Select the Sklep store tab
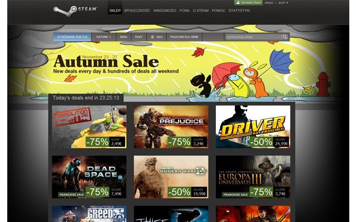The width and height of the screenshot is (356, 222). tap(115, 11)
